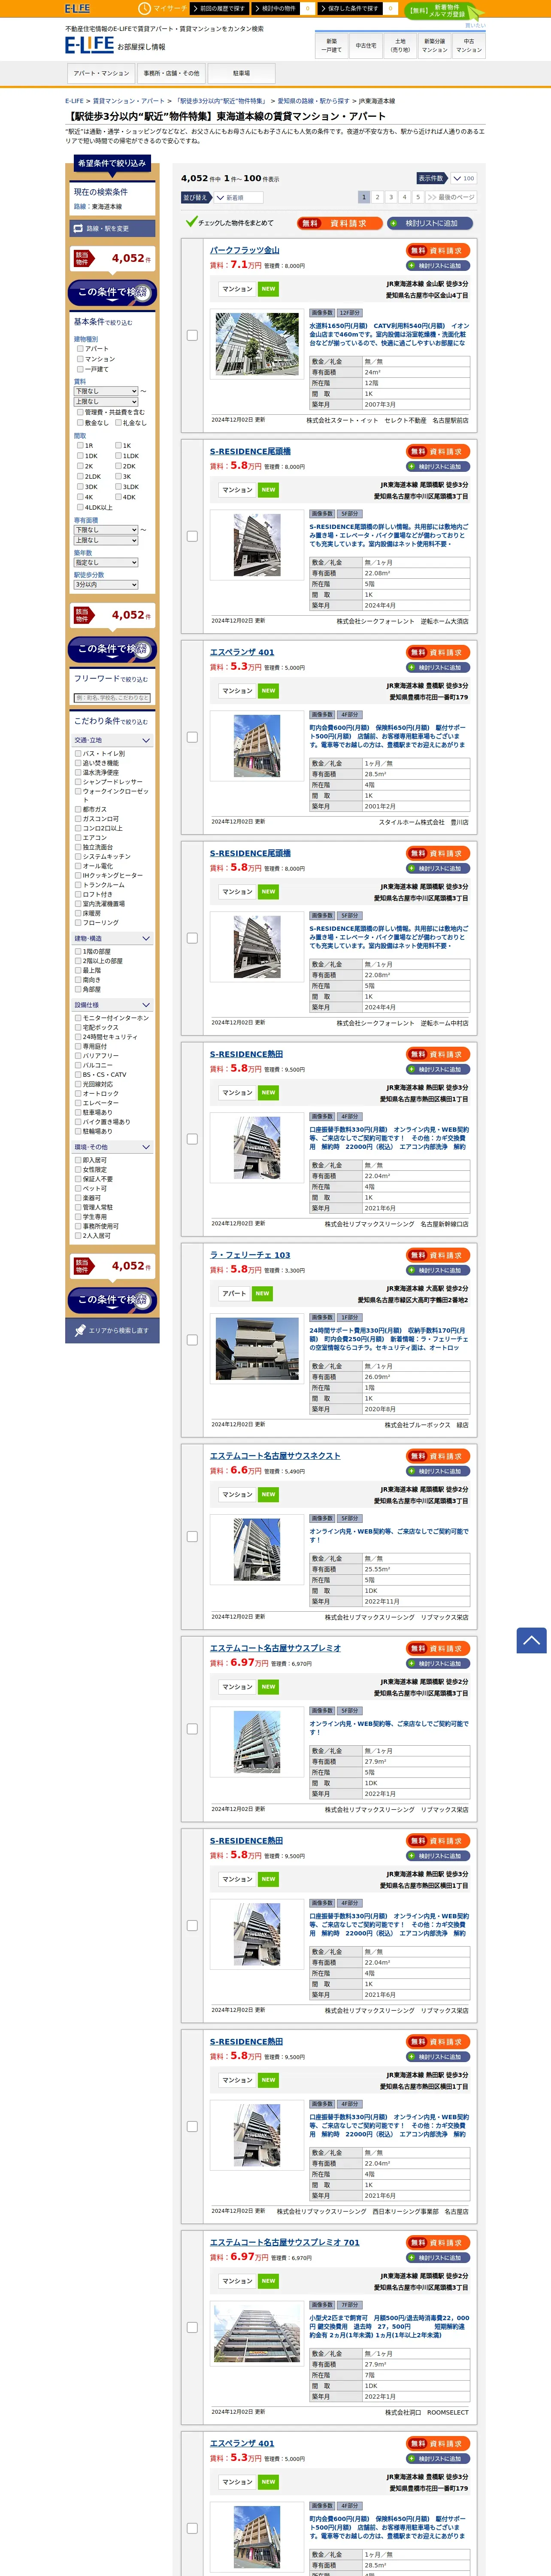Switch to the アパート・マンション tab
551x2576 pixels.
(101, 73)
